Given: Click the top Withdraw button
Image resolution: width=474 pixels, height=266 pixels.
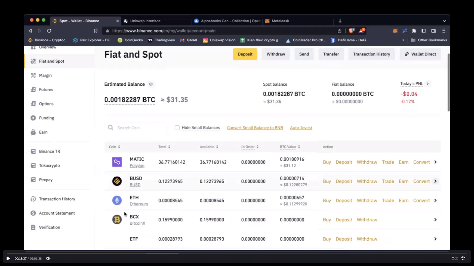Looking at the screenshot, I should 276,54.
